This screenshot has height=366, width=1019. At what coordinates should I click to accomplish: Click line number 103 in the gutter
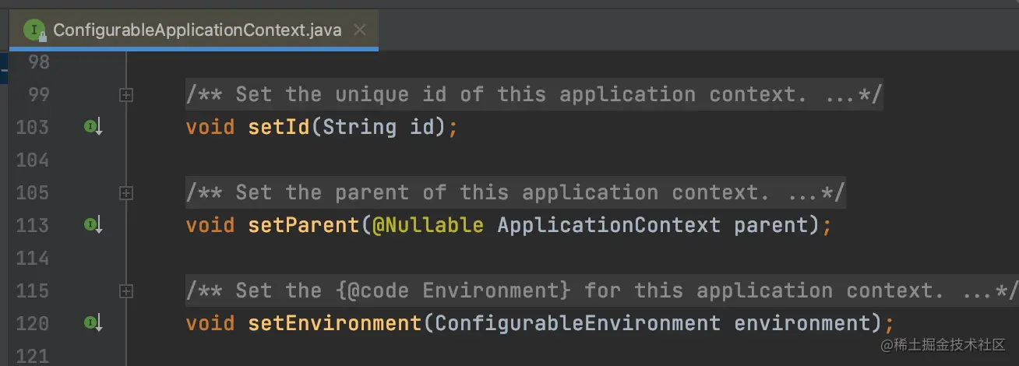pyautogui.click(x=32, y=127)
